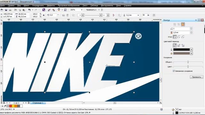Open the Привязать к dropdown
The image size is (205, 115).
point(99,10)
